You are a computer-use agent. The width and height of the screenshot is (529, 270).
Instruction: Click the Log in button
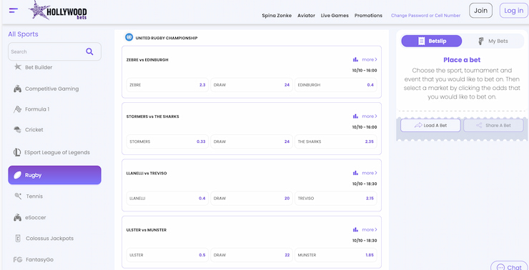click(513, 11)
